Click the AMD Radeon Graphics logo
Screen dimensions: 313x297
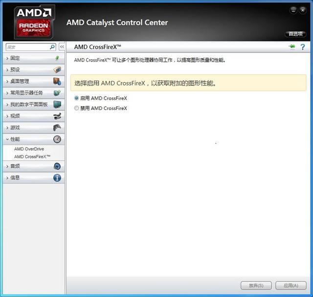click(x=34, y=22)
